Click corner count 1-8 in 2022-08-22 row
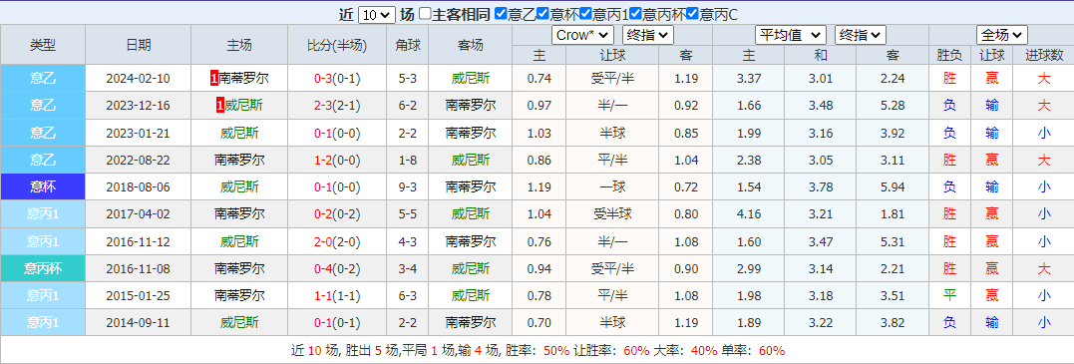1074x364 pixels. click(408, 161)
